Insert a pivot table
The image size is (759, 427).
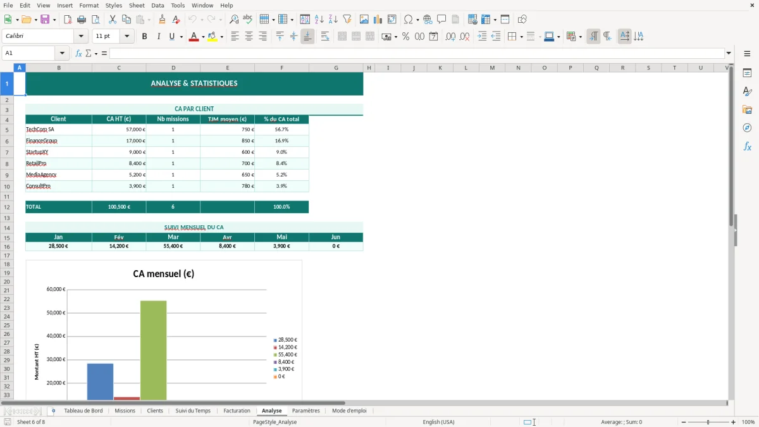click(x=392, y=20)
